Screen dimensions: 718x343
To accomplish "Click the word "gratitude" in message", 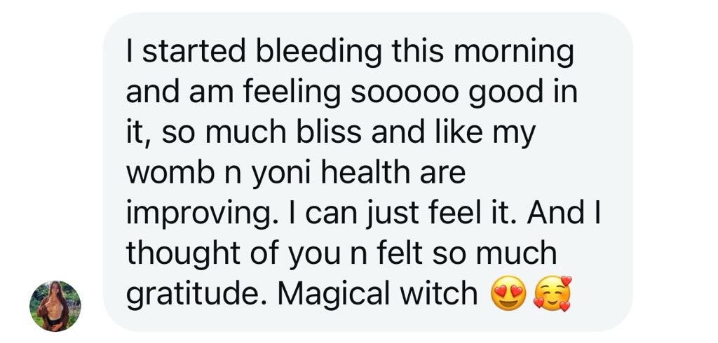I will click(197, 295).
